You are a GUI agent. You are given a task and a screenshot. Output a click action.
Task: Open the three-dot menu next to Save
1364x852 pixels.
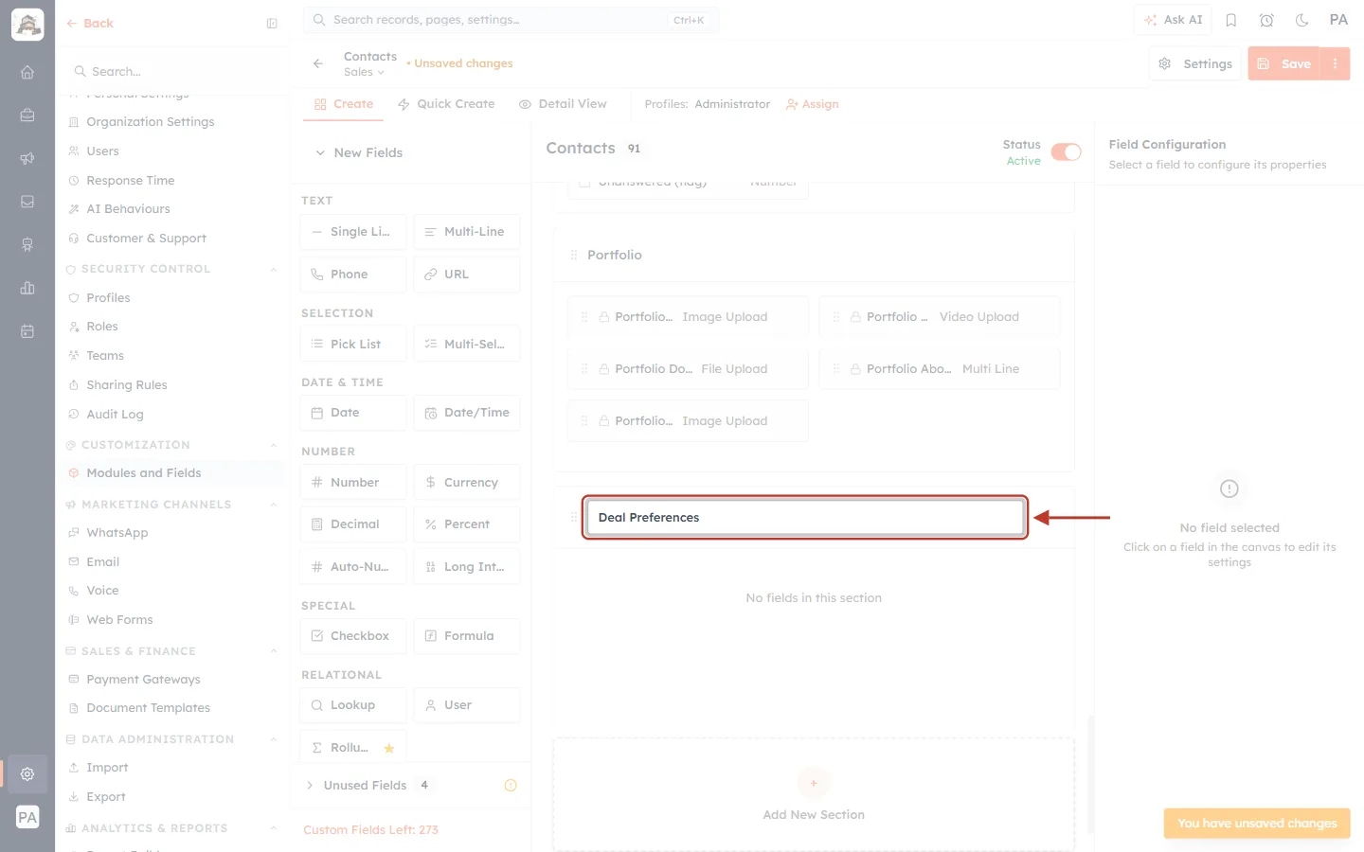(x=1335, y=63)
